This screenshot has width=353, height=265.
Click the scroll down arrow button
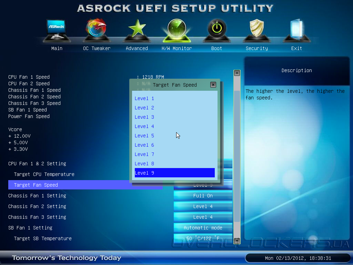(x=237, y=241)
